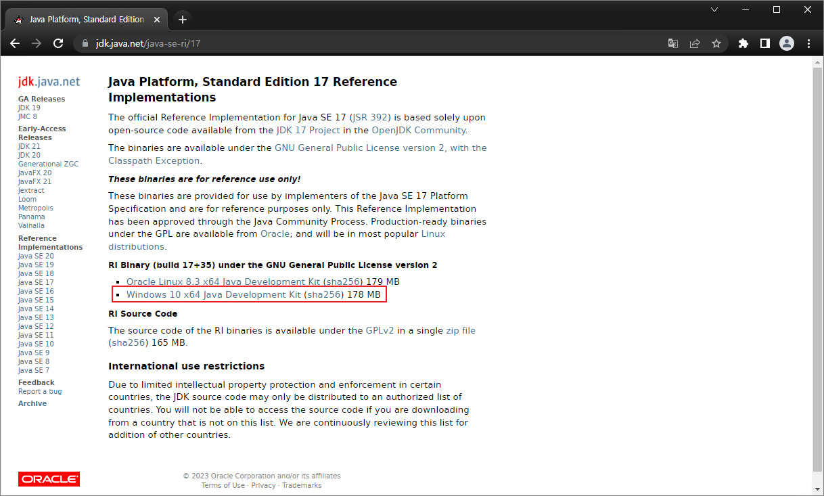
Task: Open sha256 for Oracle Linux JDK
Action: coord(344,281)
